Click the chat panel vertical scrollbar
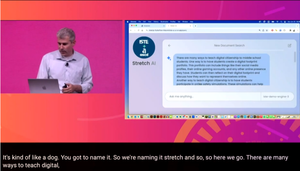 tap(295, 57)
